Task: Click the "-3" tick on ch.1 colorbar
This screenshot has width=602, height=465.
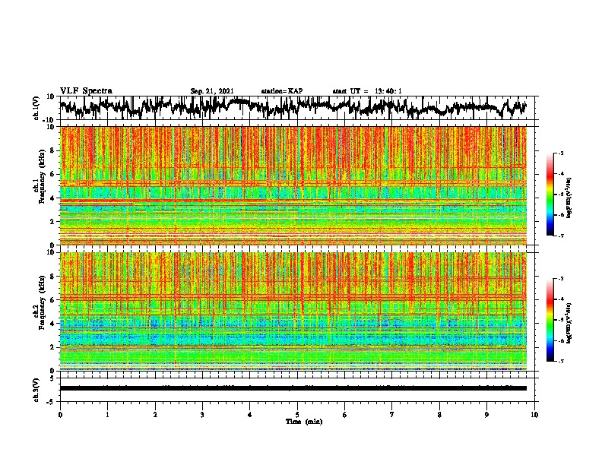Action: pyautogui.click(x=560, y=153)
